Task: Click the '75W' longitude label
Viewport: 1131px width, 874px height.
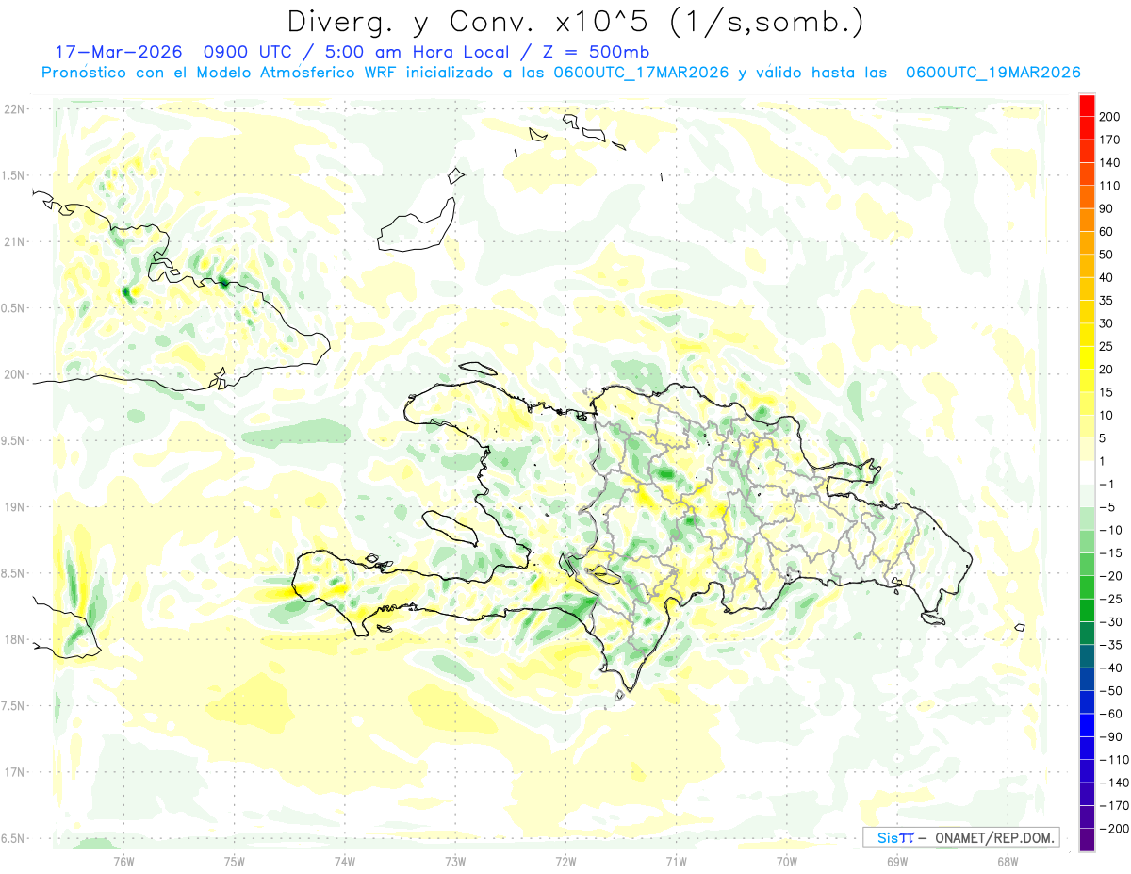Action: pyautogui.click(x=235, y=861)
